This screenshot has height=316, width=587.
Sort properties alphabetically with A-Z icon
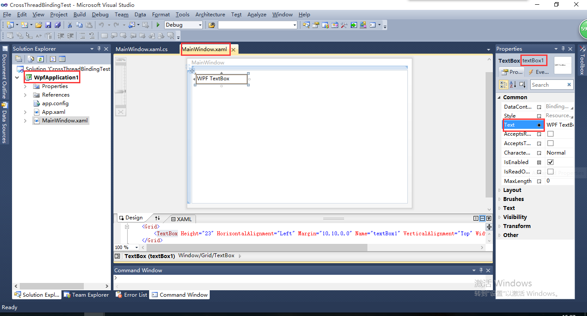(513, 85)
